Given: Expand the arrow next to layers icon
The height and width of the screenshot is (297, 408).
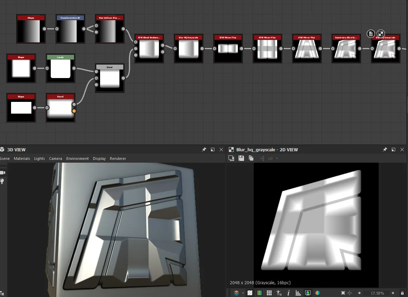Looking at the screenshot, I should [x=243, y=293].
